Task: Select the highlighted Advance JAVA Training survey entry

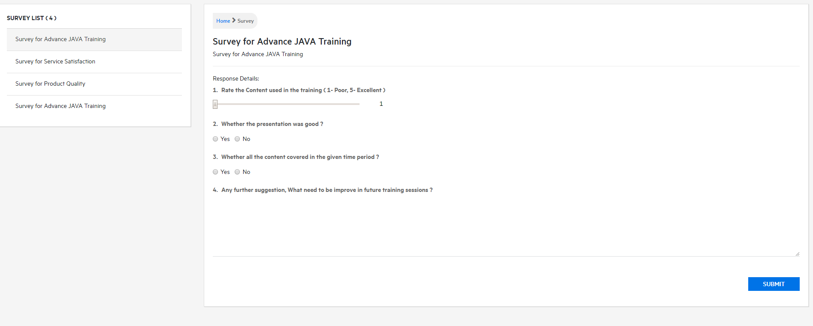Action: (x=60, y=39)
